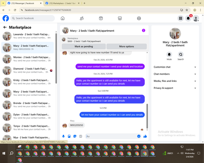Send a thumbs-up like
The height and width of the screenshot is (163, 204).
pyautogui.click(x=145, y=136)
